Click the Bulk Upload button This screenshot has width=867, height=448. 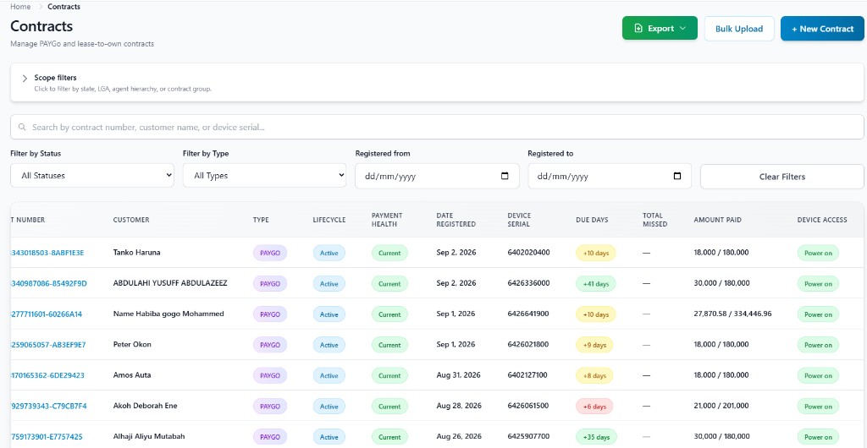pyautogui.click(x=738, y=29)
